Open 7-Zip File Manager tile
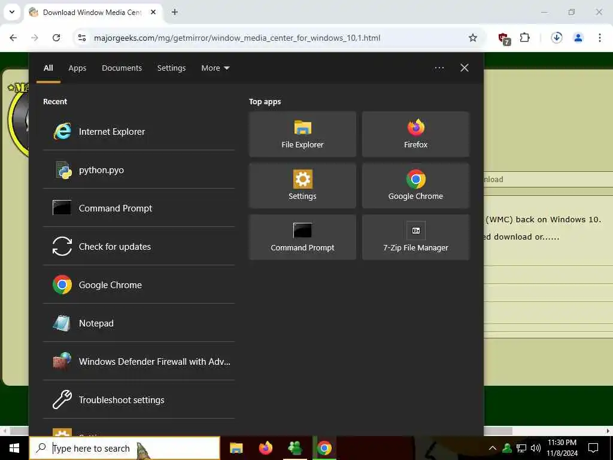613x460 pixels. point(415,237)
